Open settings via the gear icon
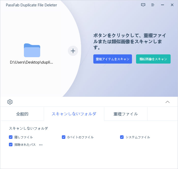 pyautogui.click(x=10, y=102)
